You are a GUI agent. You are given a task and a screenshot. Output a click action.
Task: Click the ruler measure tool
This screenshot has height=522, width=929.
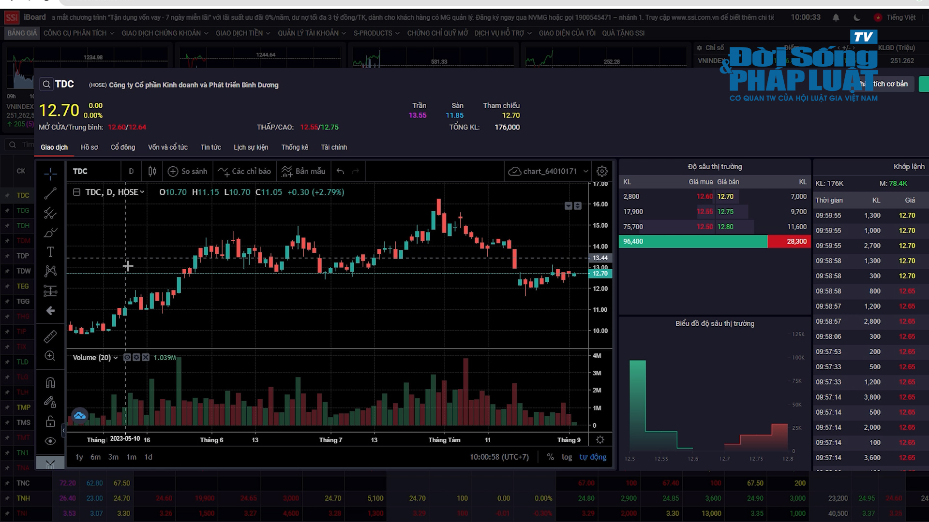(50, 336)
